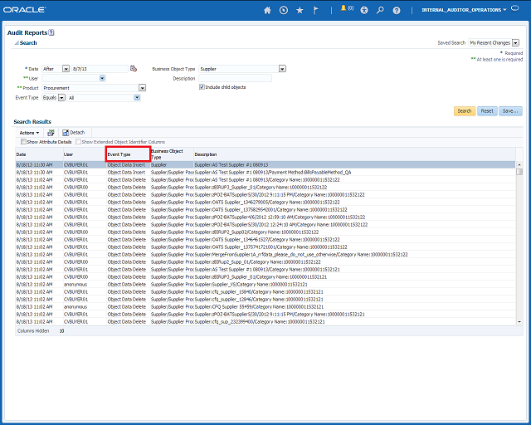This screenshot has width=531, height=425.
Task: Click the Search button
Action: pos(465,111)
